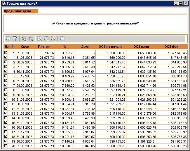This screenshot has width=190, height=151.
Task: Uncheck the checkbox for the 31.10.2005 row
Action: [6, 67]
